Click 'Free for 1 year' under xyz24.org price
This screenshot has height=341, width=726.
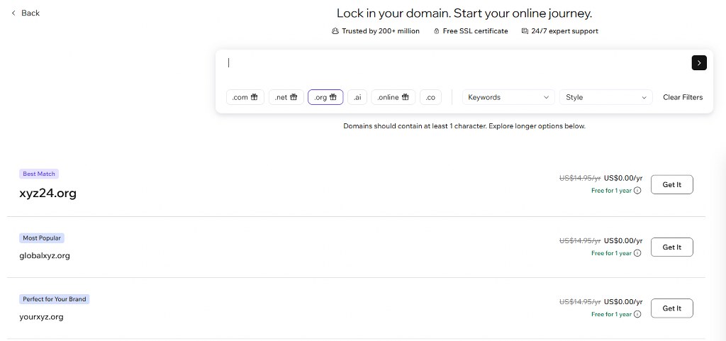(611, 191)
